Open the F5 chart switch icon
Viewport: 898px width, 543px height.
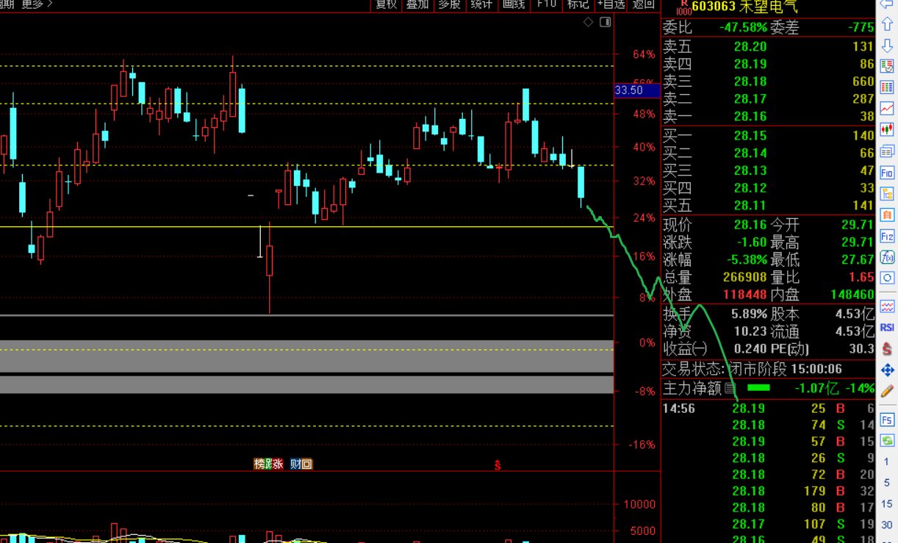coord(887,420)
